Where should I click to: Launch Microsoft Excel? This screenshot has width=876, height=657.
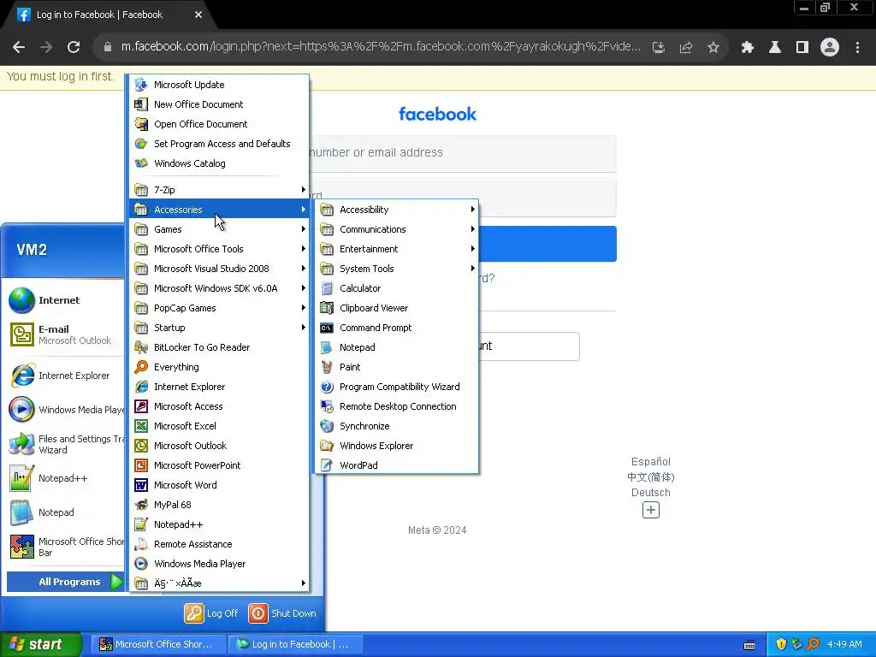[219, 426]
